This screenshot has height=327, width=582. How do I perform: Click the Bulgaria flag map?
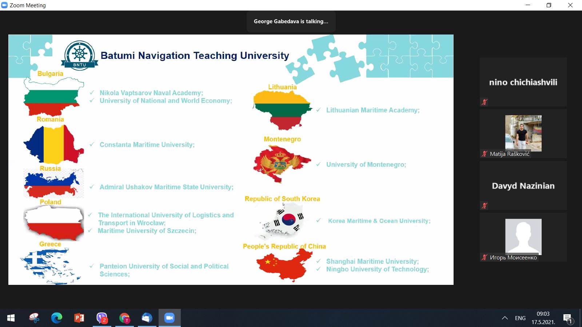tap(53, 97)
